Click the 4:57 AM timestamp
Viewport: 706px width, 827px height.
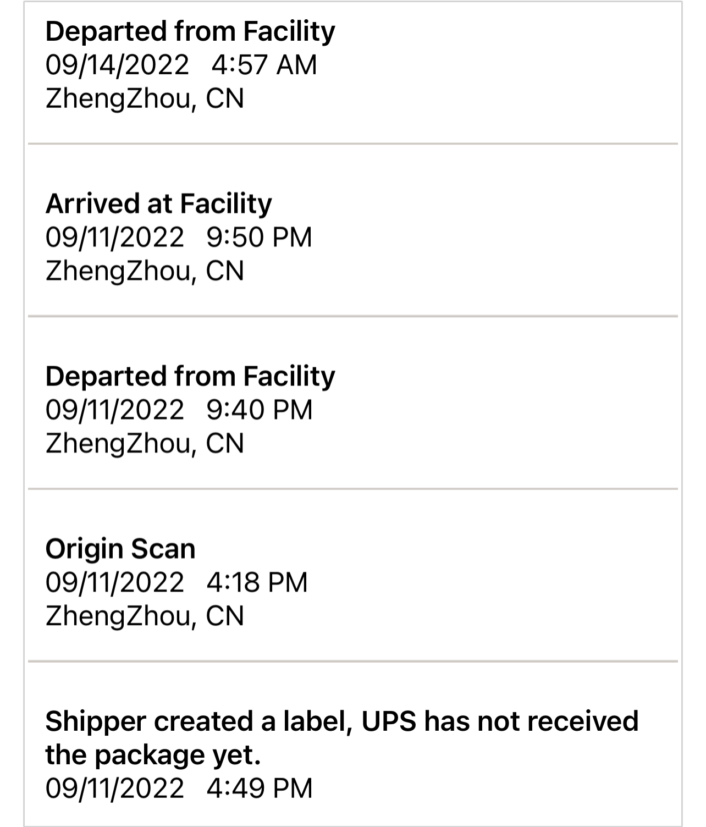tap(264, 65)
